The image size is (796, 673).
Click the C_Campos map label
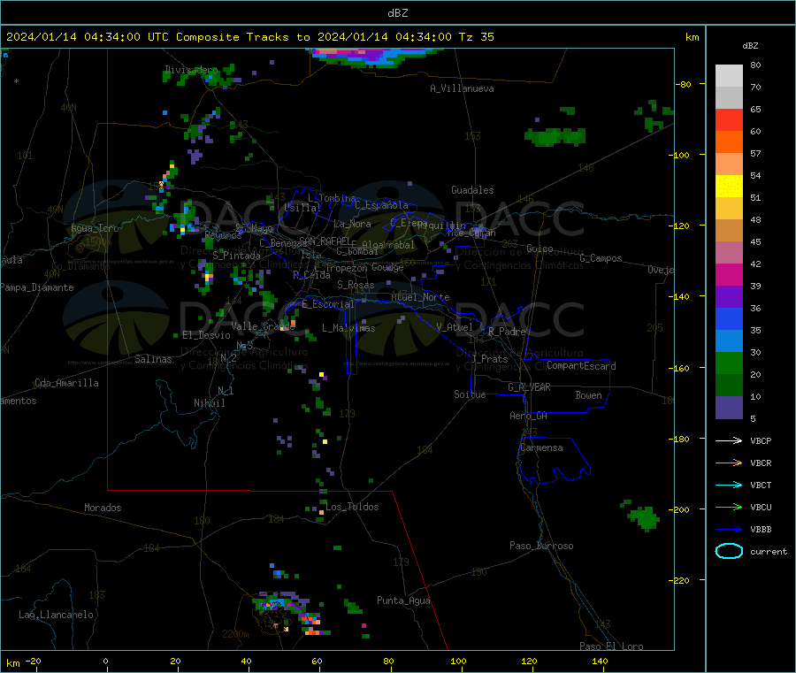click(x=601, y=258)
